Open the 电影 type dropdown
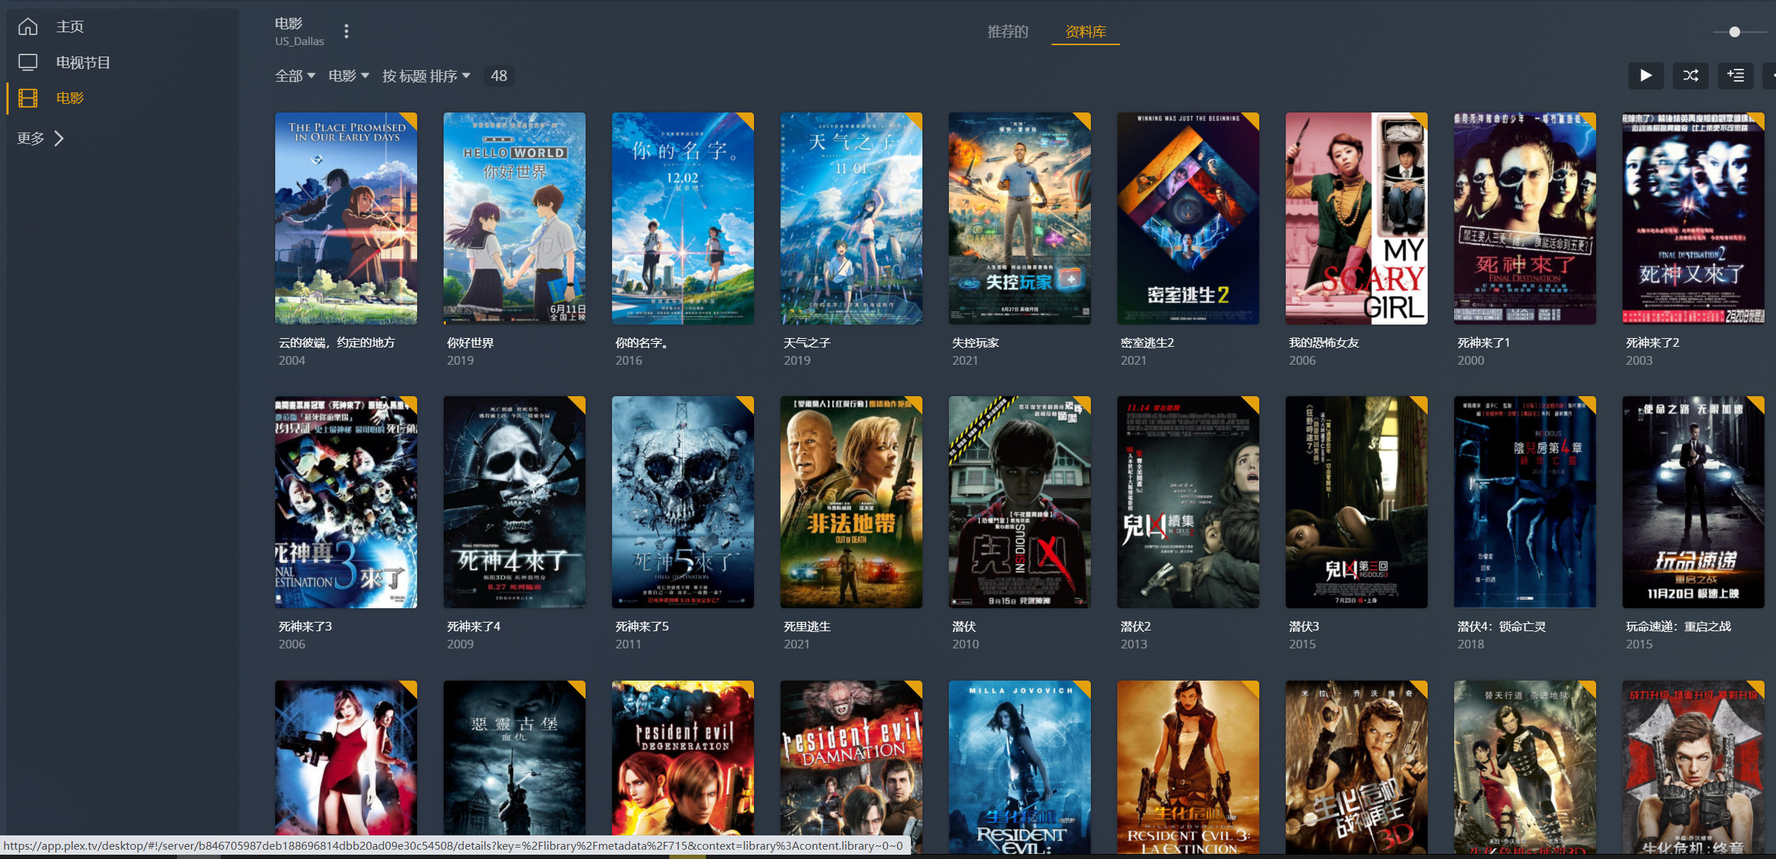The width and height of the screenshot is (1776, 859). tap(348, 76)
